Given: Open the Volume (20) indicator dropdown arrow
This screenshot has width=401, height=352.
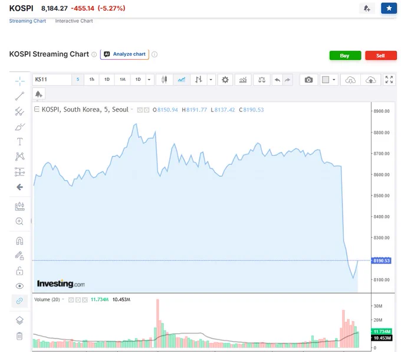Looking at the screenshot, I should (63, 299).
